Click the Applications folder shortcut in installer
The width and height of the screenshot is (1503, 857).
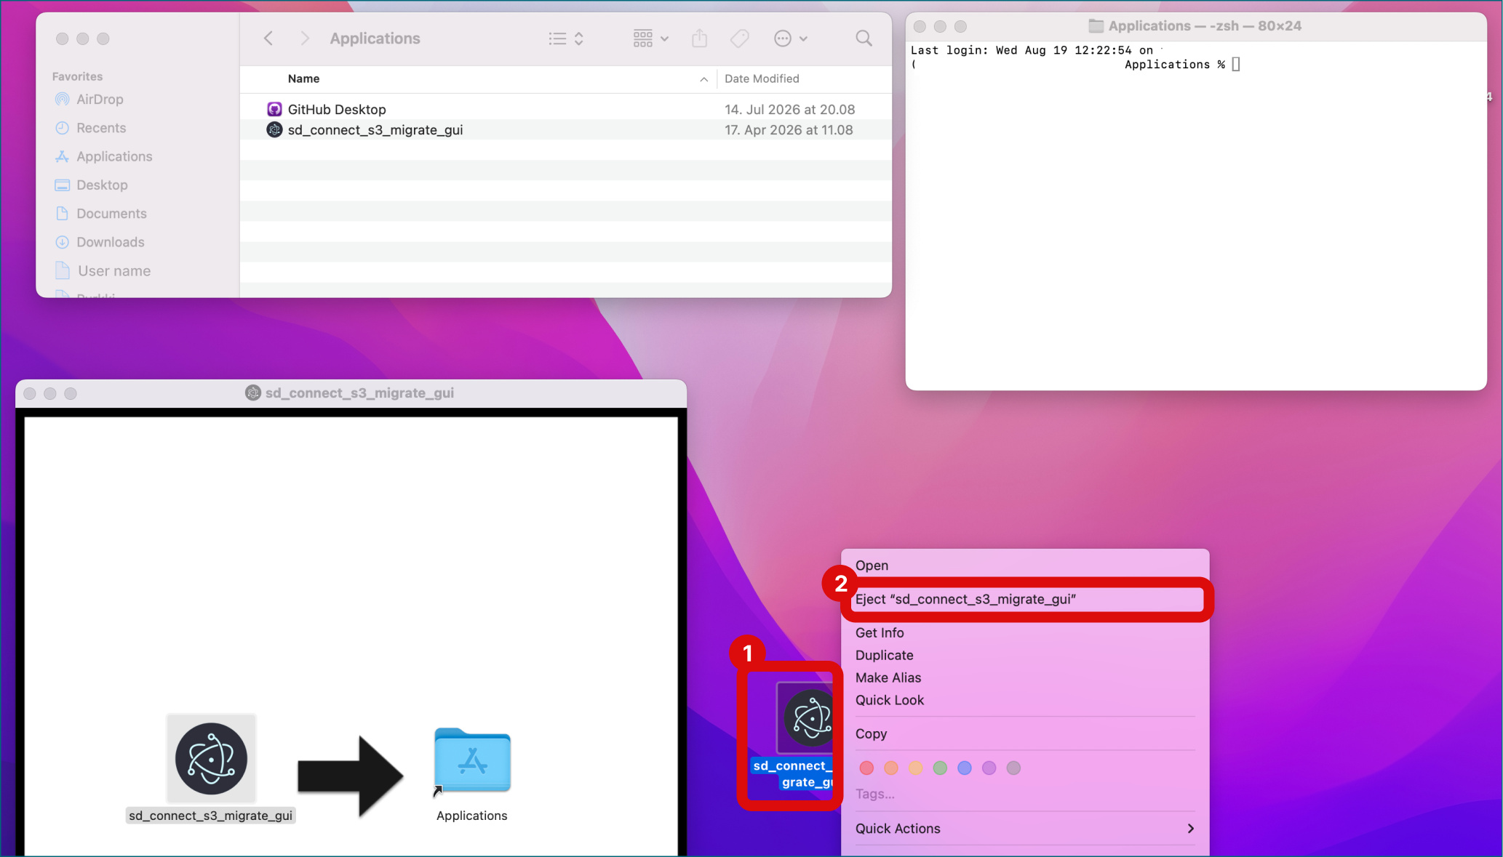tap(472, 762)
